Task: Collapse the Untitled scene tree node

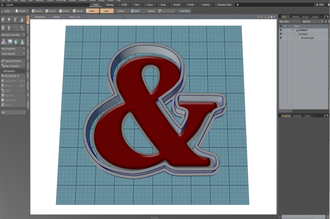Action: click(x=294, y=30)
